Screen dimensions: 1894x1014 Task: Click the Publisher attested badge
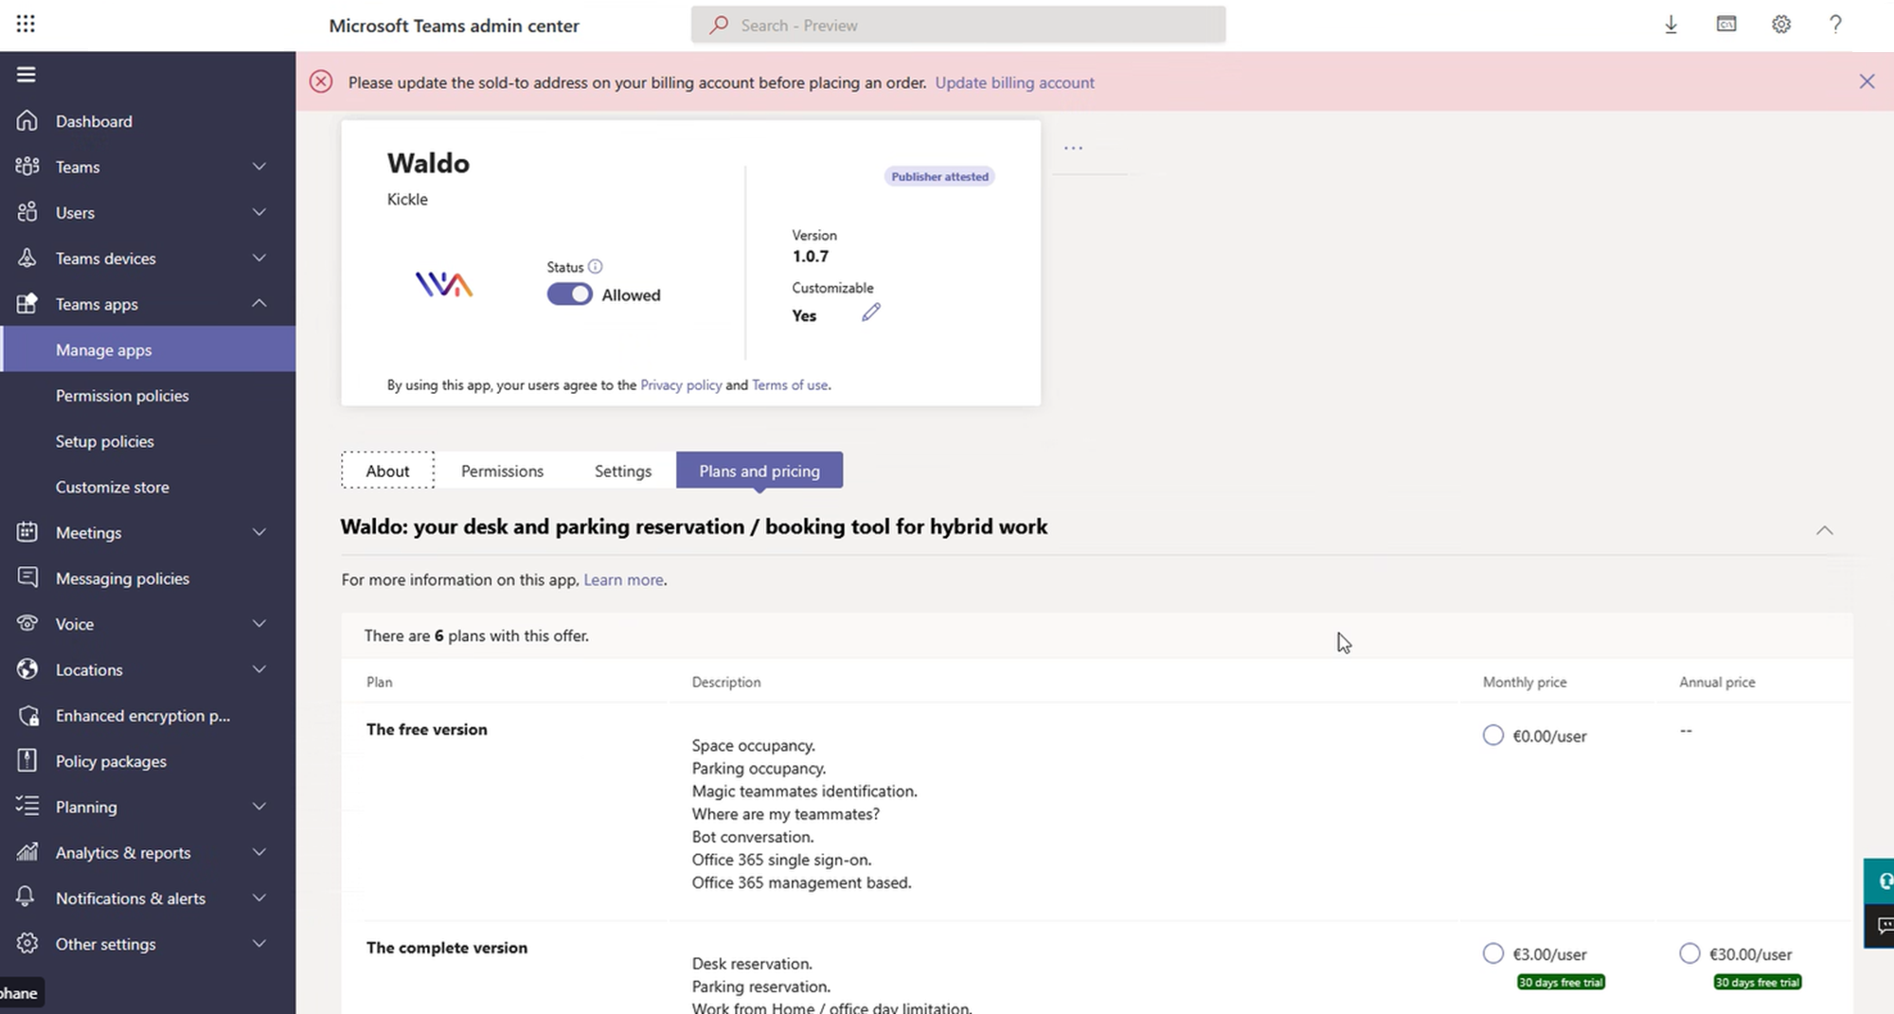click(939, 176)
